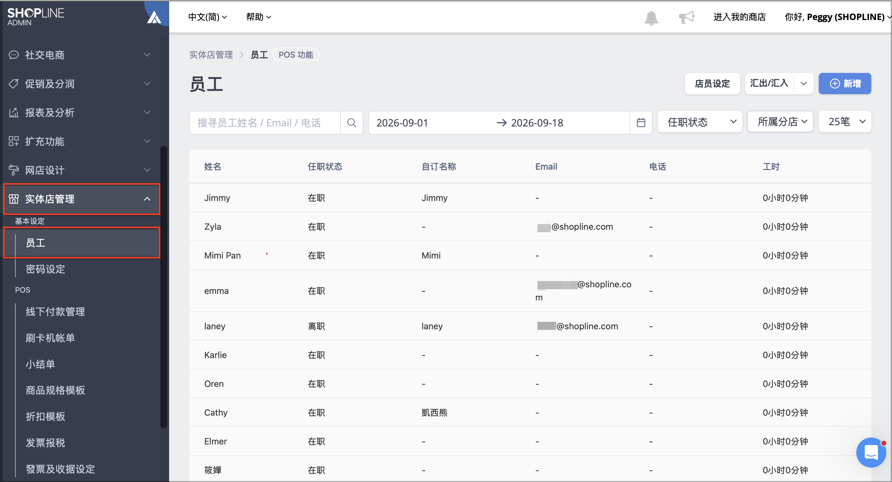Viewport: 892px width, 482px height.
Task: Open the 汇出/汇入 dropdown arrow
Action: point(803,83)
